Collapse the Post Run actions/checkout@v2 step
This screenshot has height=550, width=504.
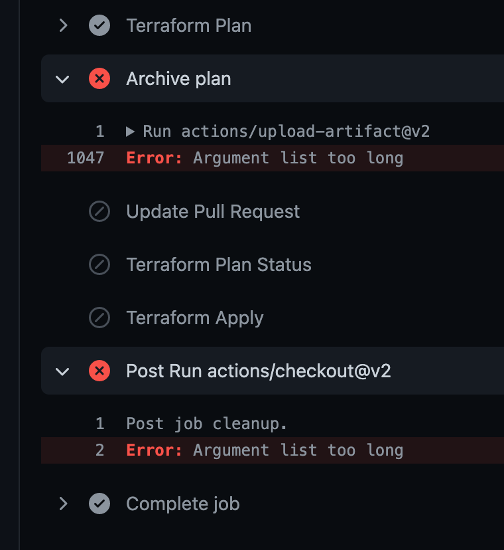pyautogui.click(x=63, y=371)
